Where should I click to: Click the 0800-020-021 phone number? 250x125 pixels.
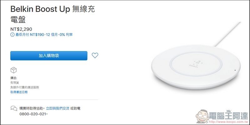pos(33,114)
